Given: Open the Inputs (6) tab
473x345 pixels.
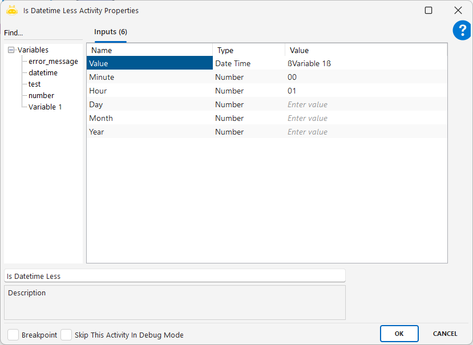Looking at the screenshot, I should [x=111, y=32].
